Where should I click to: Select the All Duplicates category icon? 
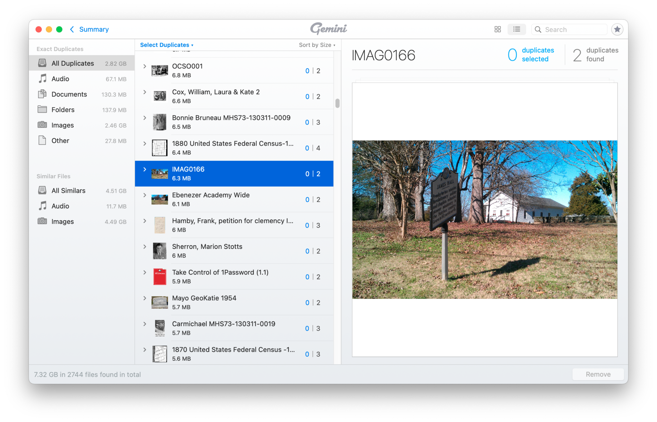[x=42, y=63]
